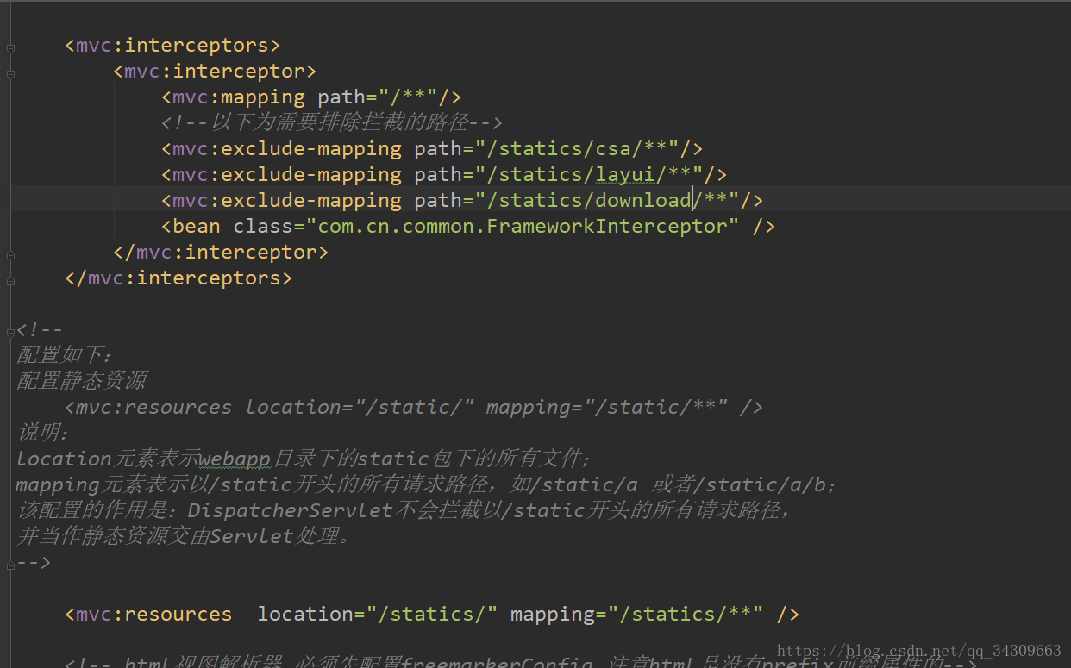Click fold marker beside comment end arrow
This screenshot has width=1071, height=668.
[x=10, y=564]
